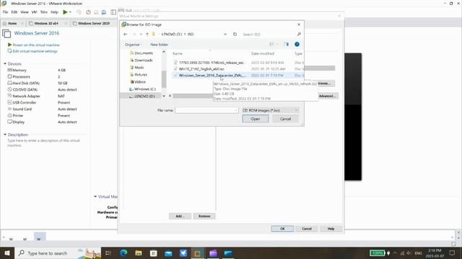Open the view options dropdown arrow
The width and height of the screenshot is (462, 259).
277,45
